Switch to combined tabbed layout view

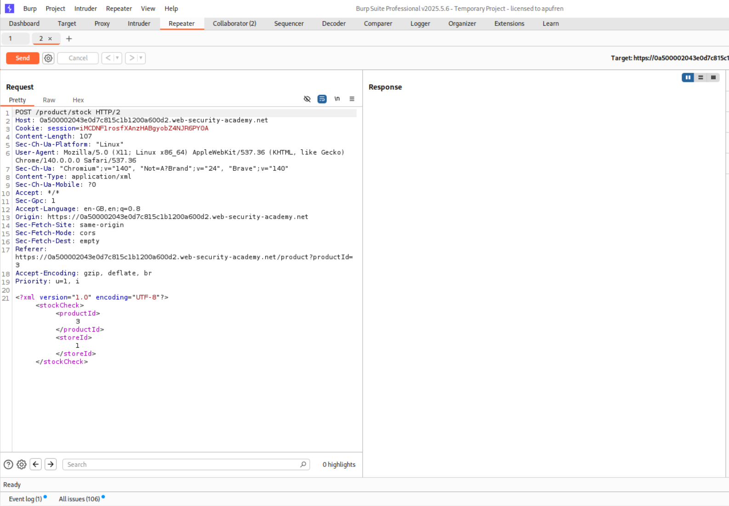(713, 77)
